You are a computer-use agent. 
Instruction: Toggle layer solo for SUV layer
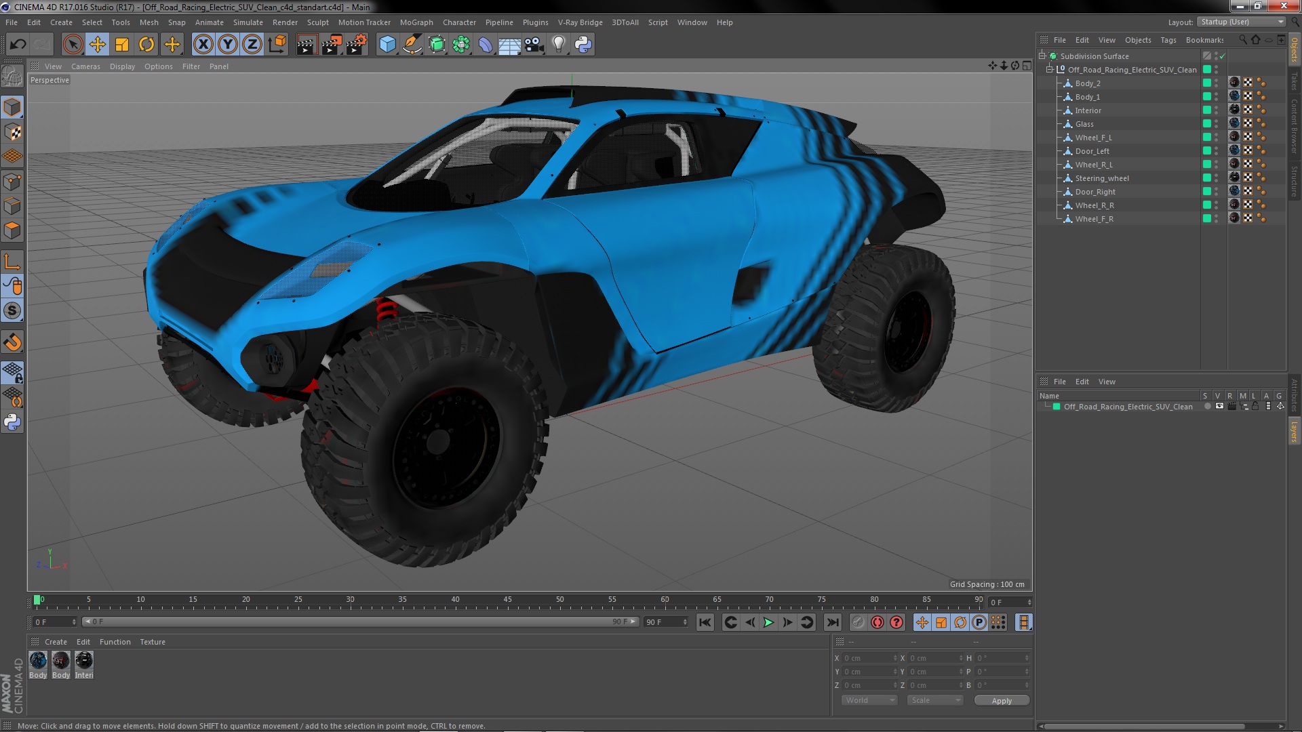coord(1207,407)
